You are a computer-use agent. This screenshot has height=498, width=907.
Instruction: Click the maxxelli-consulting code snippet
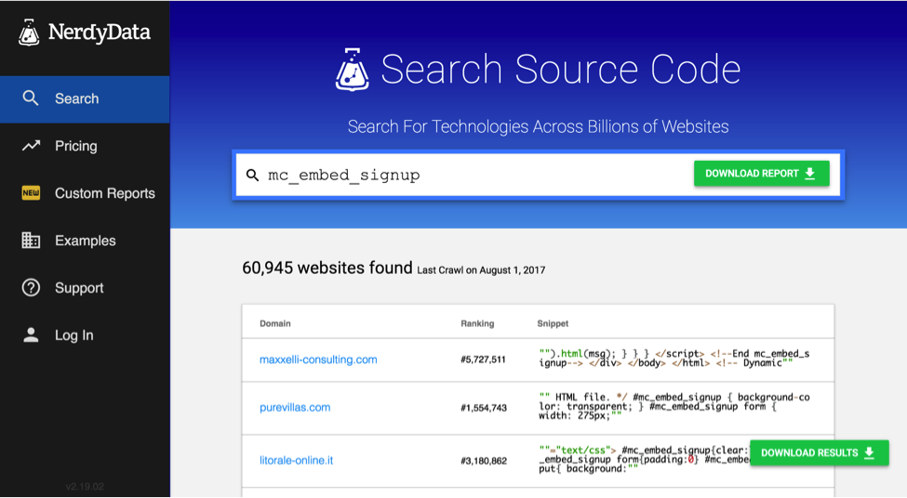click(674, 359)
